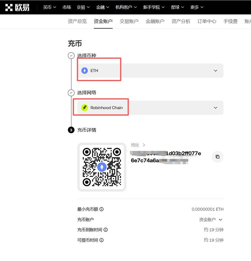
Task: Click the Robinhood Chain feather icon
Action: point(84,107)
